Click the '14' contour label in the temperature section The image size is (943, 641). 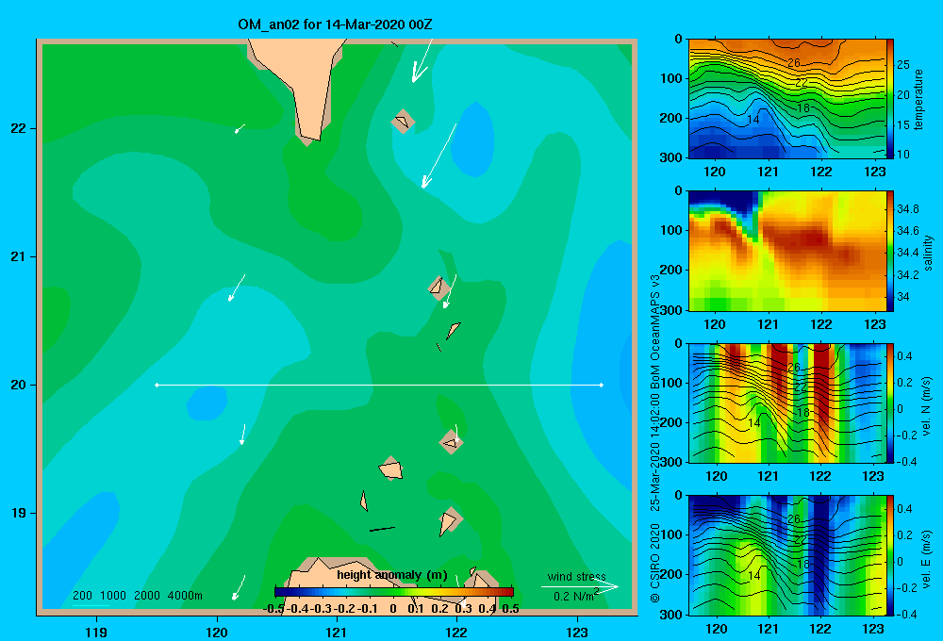753,119
